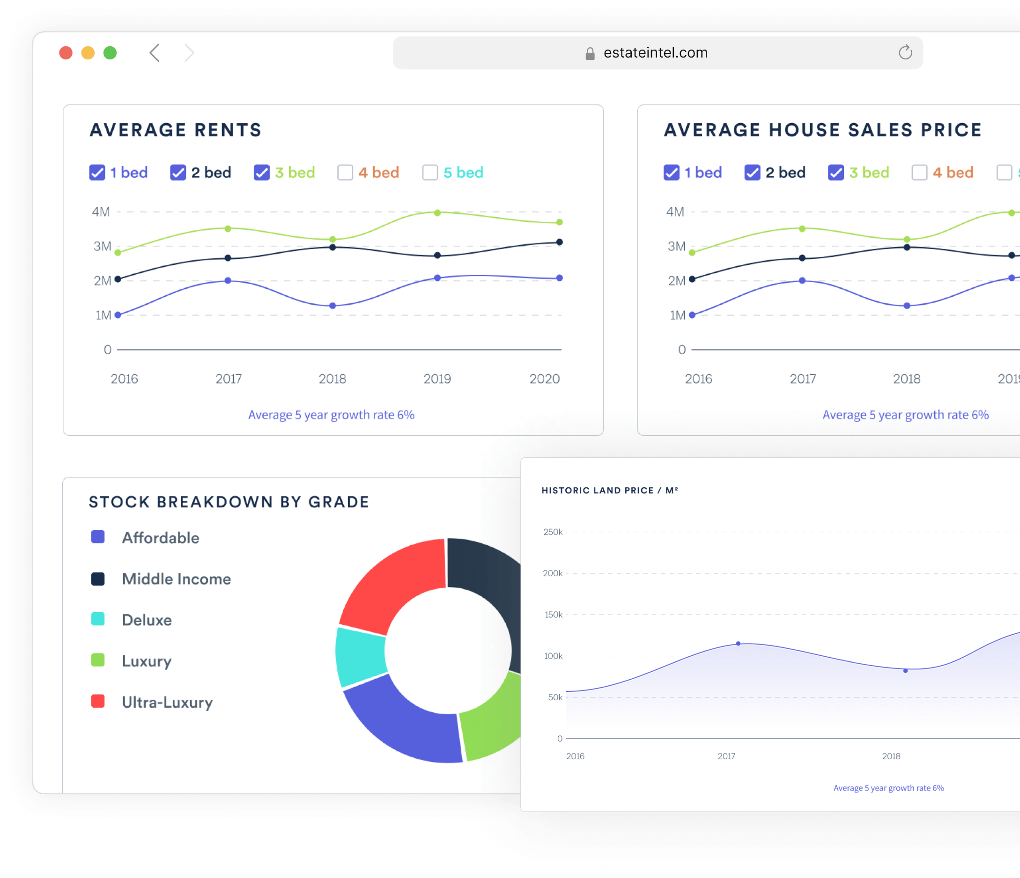The image size is (1020, 878).
Task: Click the Average House Sales Price heading
Action: [x=822, y=130]
